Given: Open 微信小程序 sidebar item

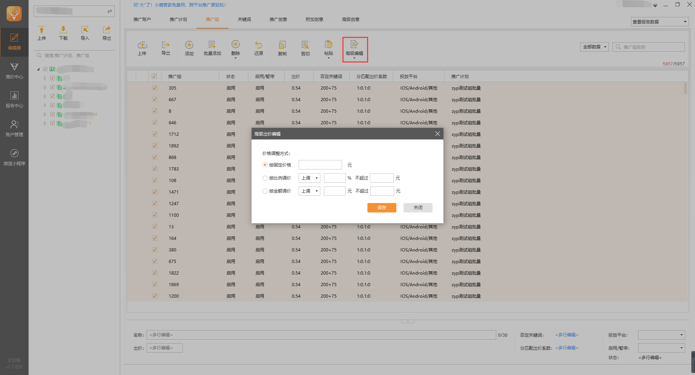Looking at the screenshot, I should 14,158.
